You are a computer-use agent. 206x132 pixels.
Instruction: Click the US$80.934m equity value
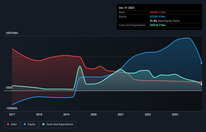(x=158, y=17)
